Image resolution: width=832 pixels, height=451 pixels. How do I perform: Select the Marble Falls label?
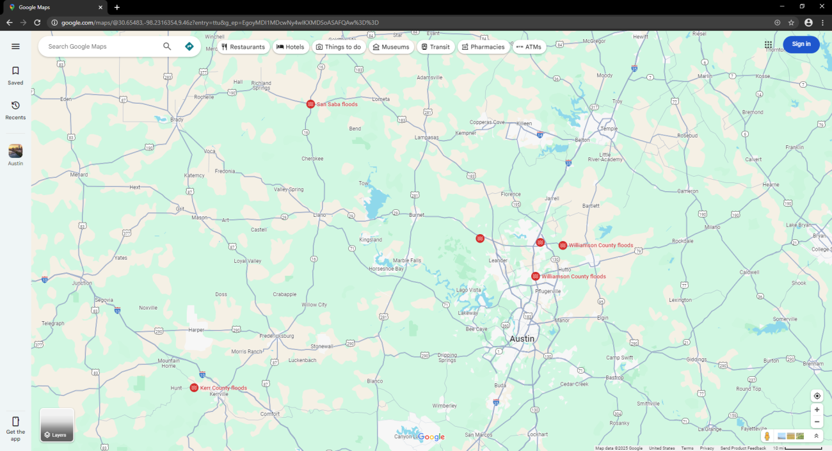point(407,260)
